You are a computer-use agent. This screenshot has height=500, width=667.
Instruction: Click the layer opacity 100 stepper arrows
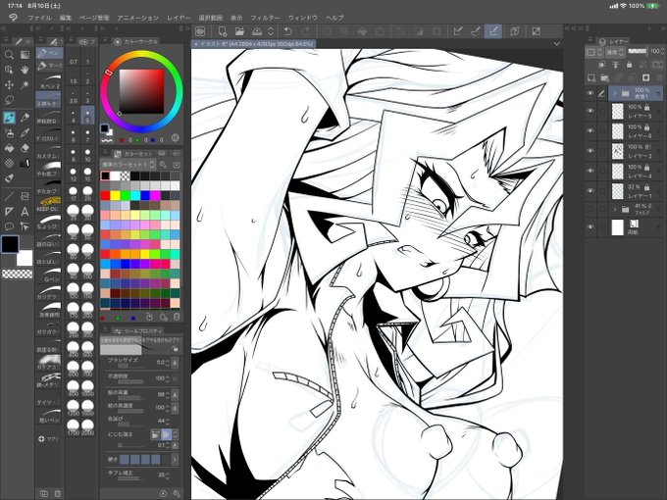[x=662, y=51]
